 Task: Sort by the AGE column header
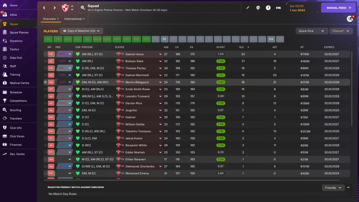[x=166, y=47]
